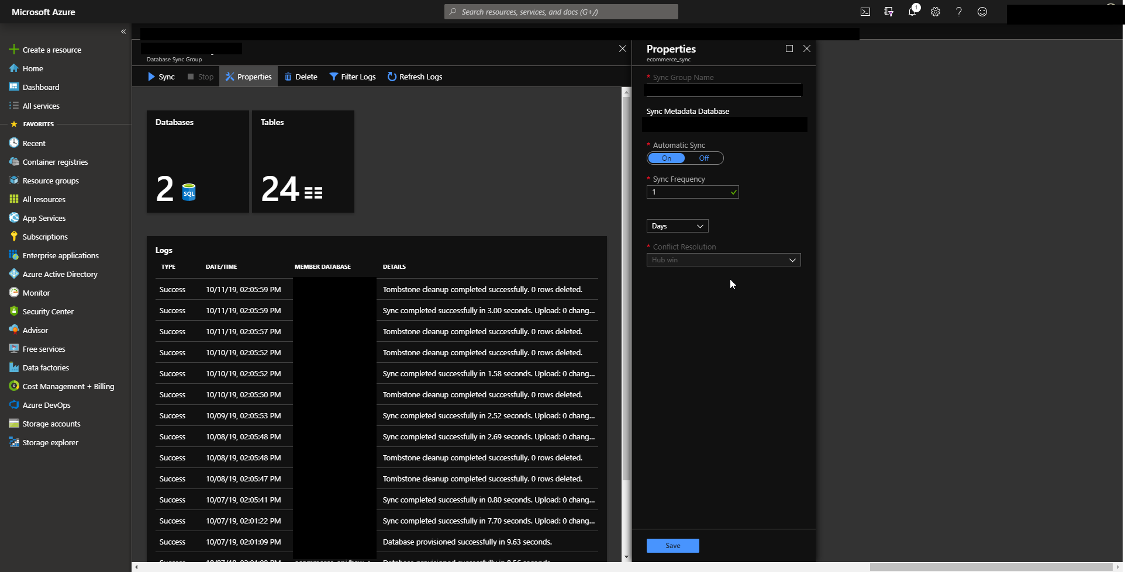Open Directory + subscription filter icon
The height and width of the screenshot is (572, 1125).
pyautogui.click(x=889, y=12)
